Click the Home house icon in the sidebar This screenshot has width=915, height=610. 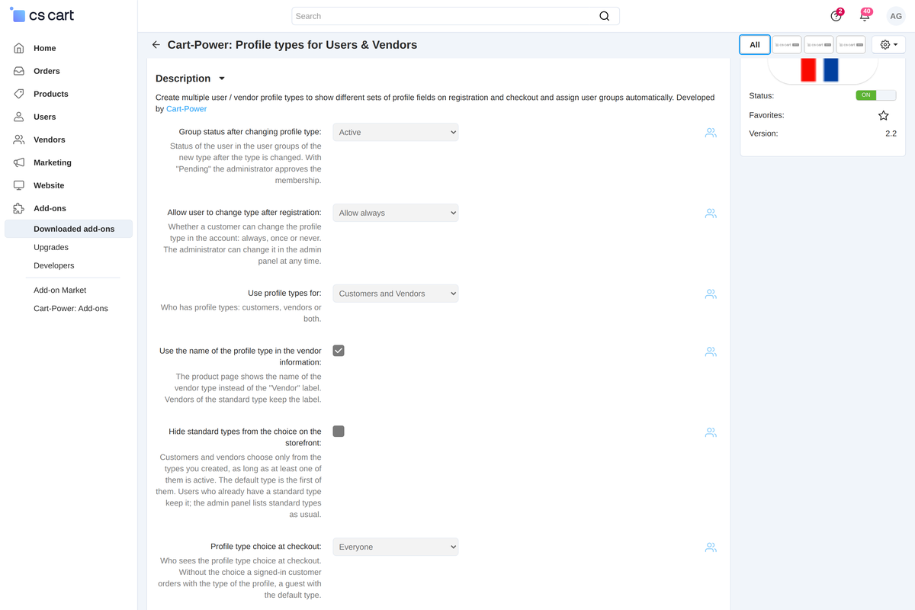[19, 48]
